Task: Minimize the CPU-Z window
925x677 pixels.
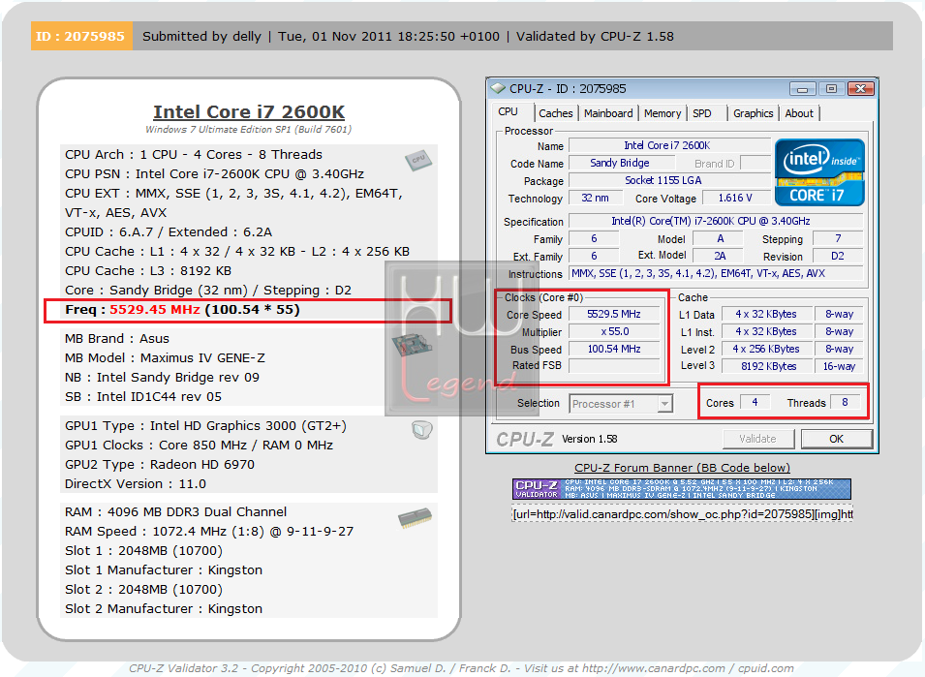Action: (802, 89)
